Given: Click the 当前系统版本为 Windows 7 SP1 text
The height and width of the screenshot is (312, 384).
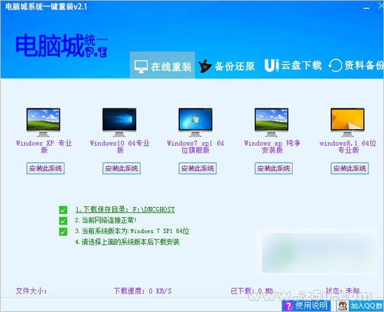Looking at the screenshot, I should [132, 231].
